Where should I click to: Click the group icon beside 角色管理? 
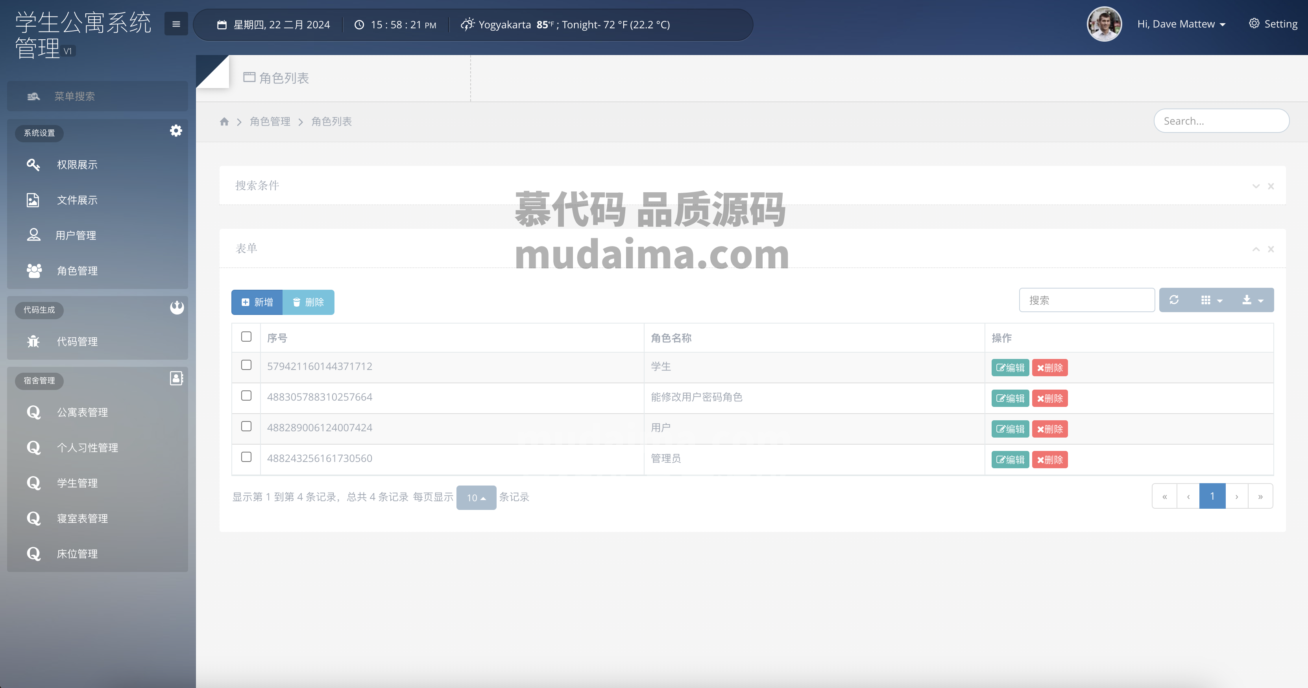click(34, 271)
